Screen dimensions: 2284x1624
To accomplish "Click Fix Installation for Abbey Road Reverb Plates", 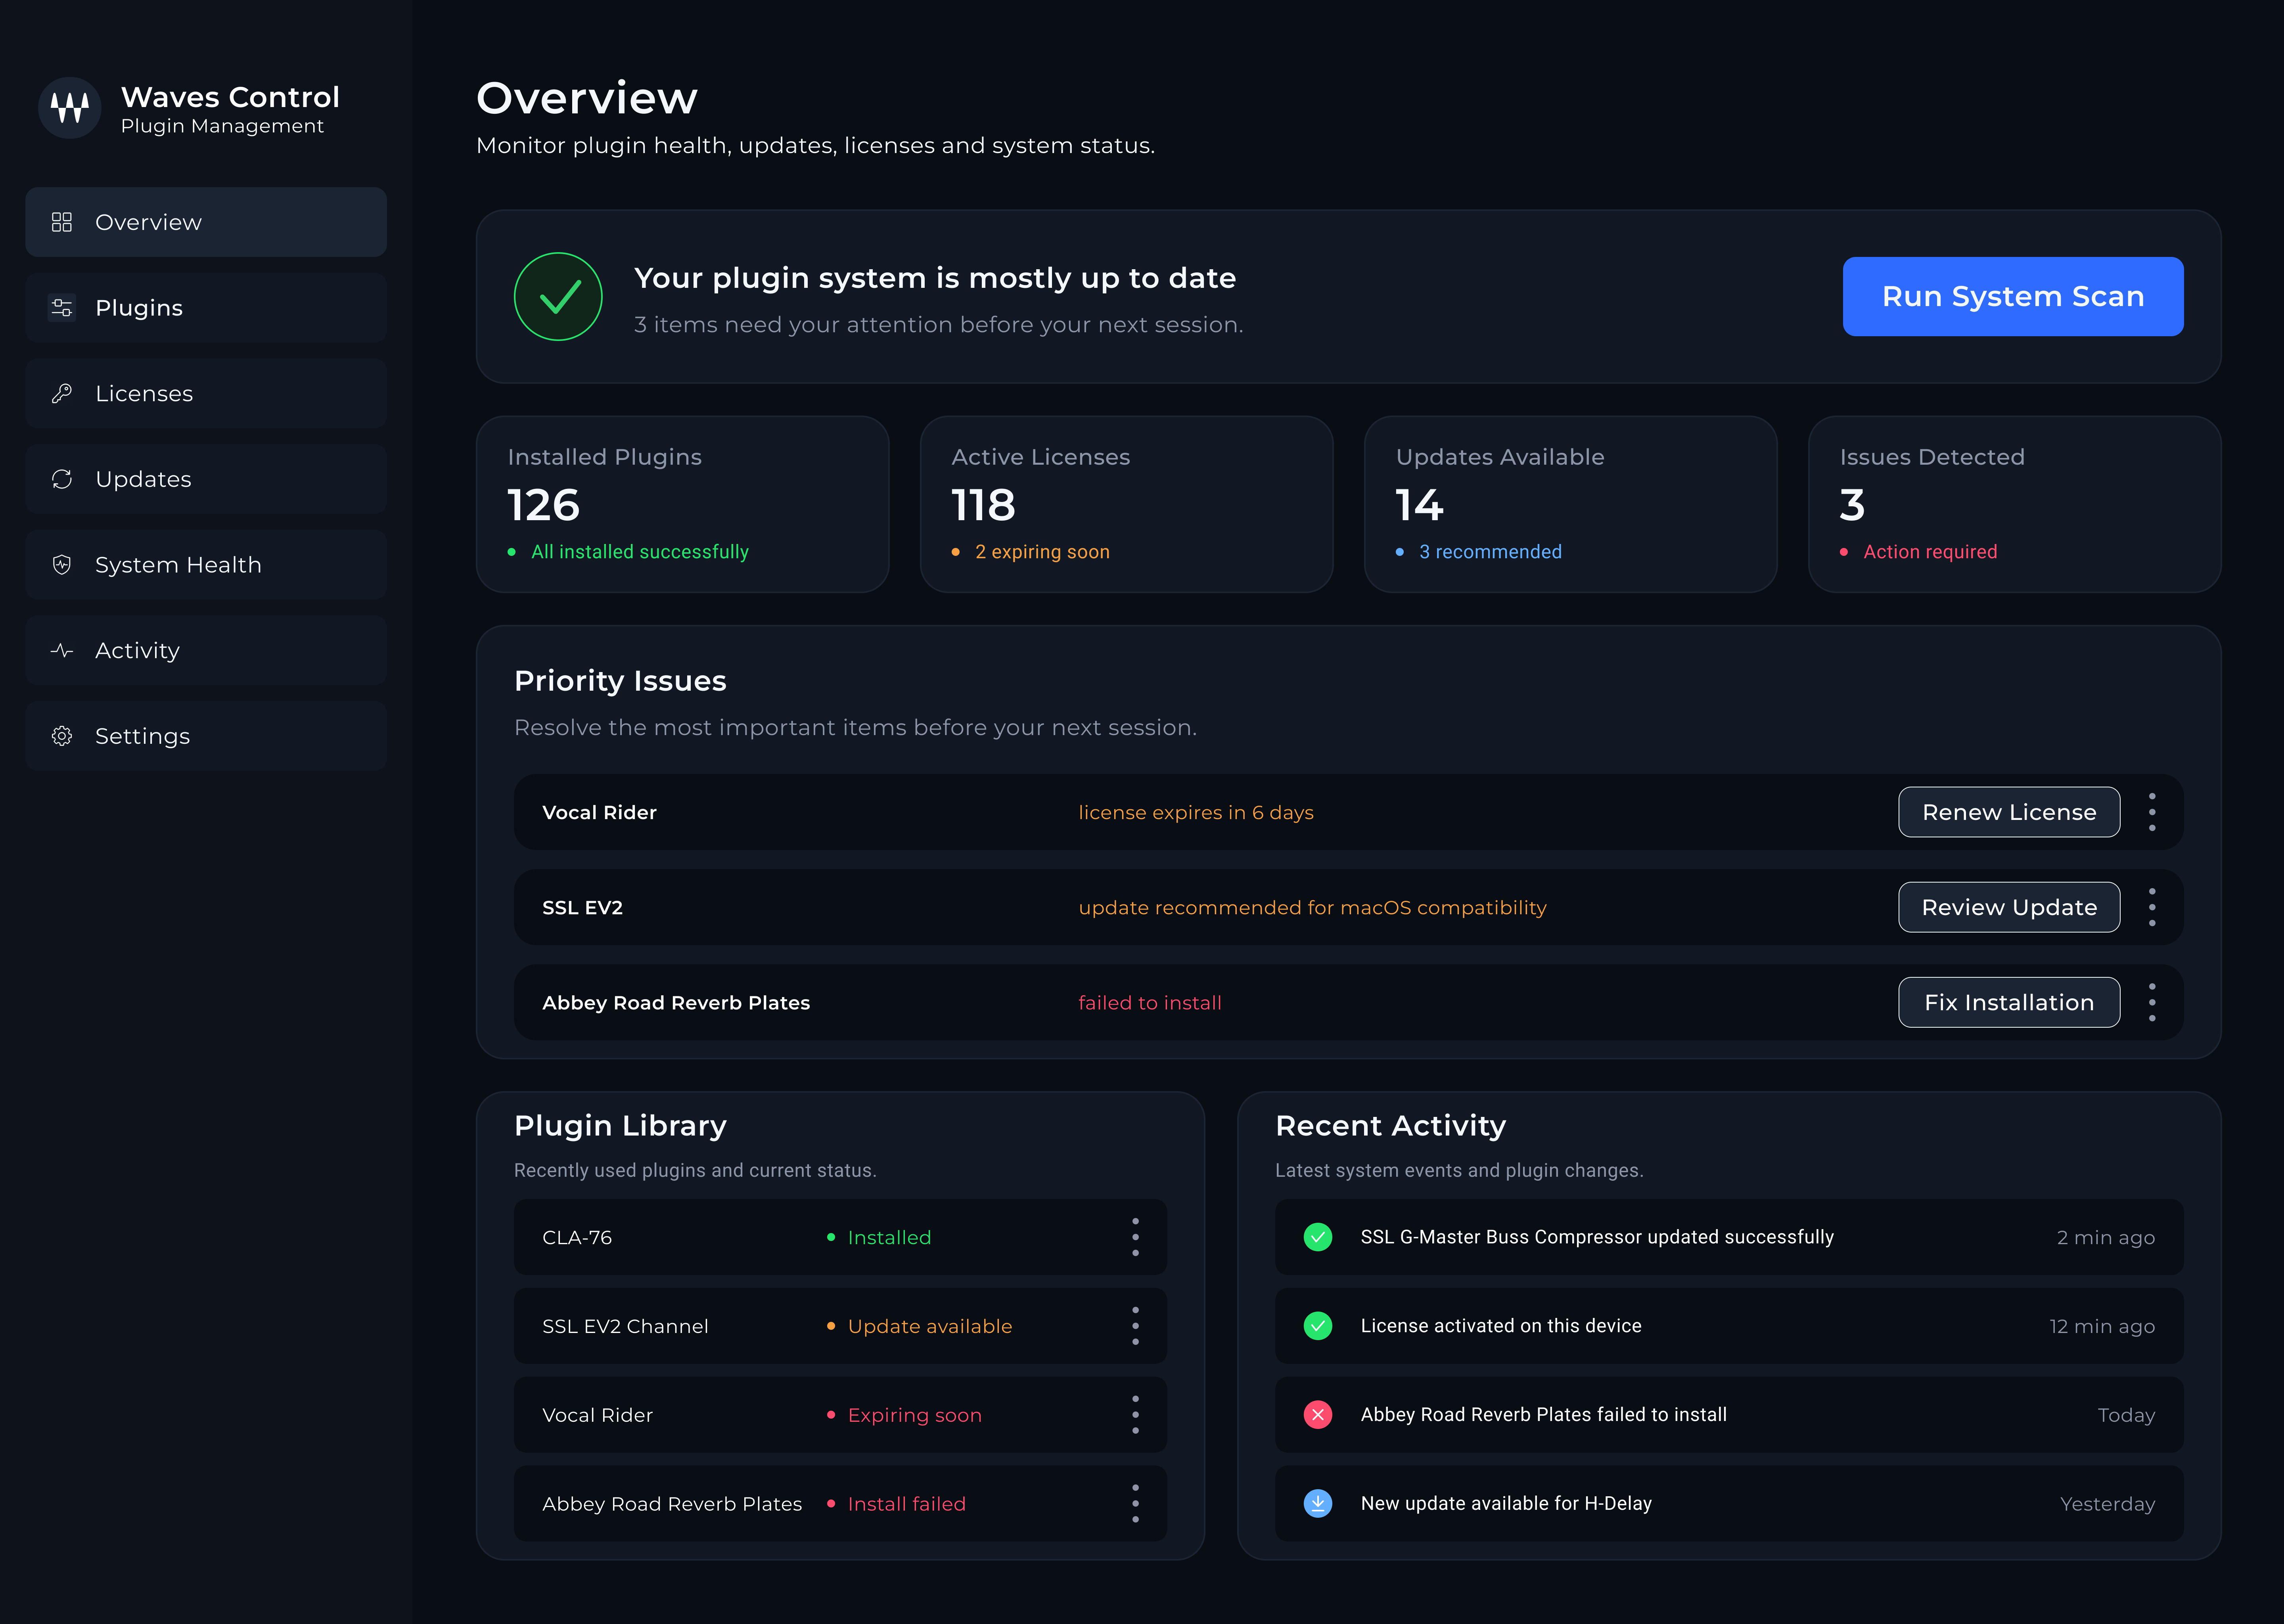I will click(2009, 1002).
